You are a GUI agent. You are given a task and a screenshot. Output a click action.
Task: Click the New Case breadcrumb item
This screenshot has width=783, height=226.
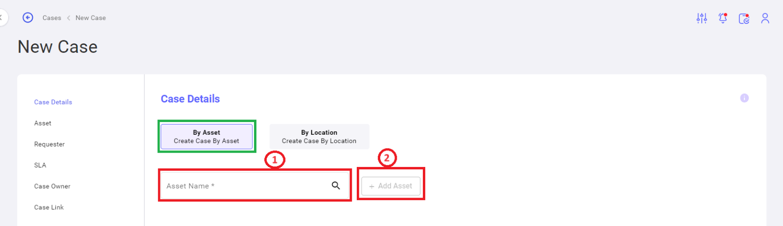coord(91,18)
